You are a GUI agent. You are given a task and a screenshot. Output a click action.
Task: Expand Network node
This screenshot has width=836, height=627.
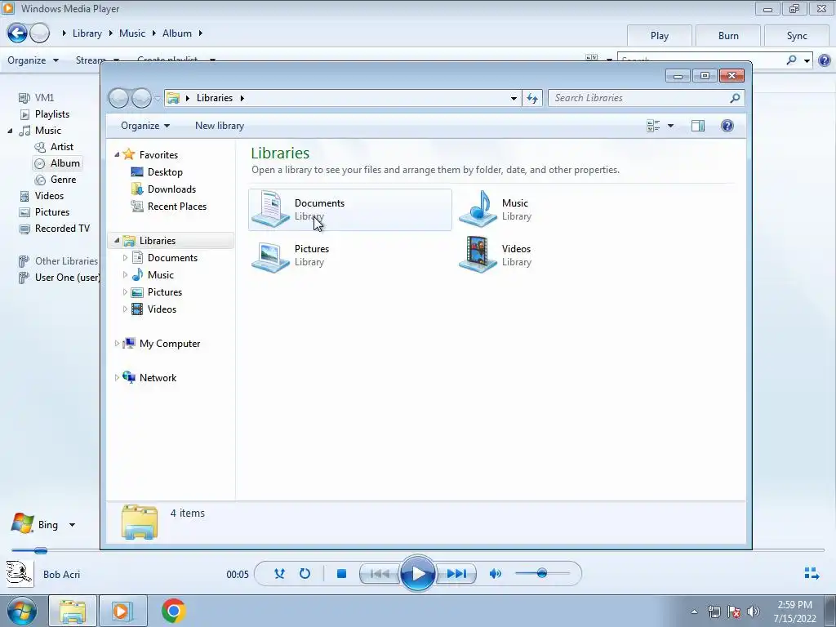(x=117, y=377)
